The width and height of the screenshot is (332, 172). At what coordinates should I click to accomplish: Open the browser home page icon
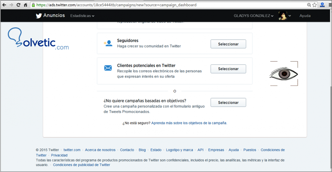[x=25, y=5]
